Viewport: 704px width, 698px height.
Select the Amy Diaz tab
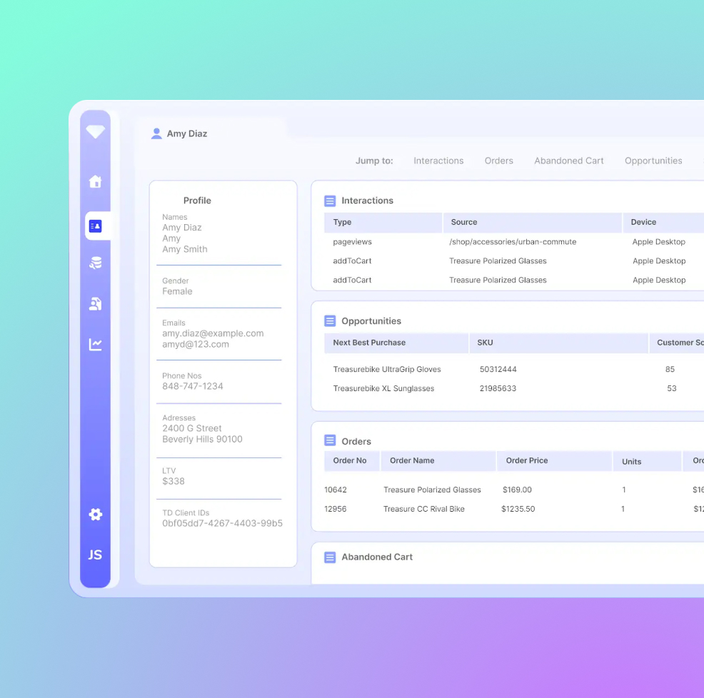point(186,133)
